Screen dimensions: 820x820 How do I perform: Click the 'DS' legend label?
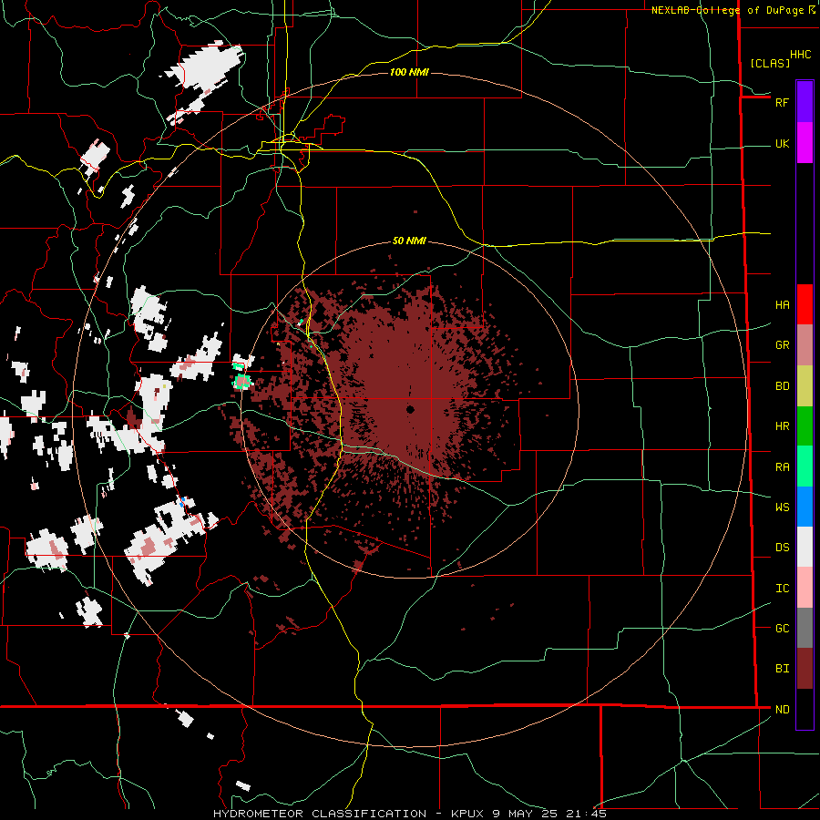[x=782, y=548]
